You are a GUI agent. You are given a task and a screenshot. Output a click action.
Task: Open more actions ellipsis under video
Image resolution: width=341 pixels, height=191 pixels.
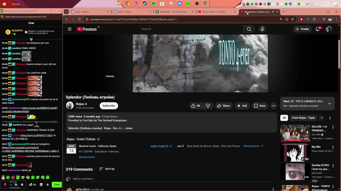pyautogui.click(x=273, y=106)
